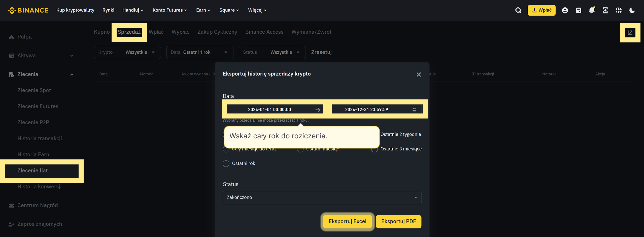Click the download app icon
This screenshot has height=237, width=644.
click(605, 10)
